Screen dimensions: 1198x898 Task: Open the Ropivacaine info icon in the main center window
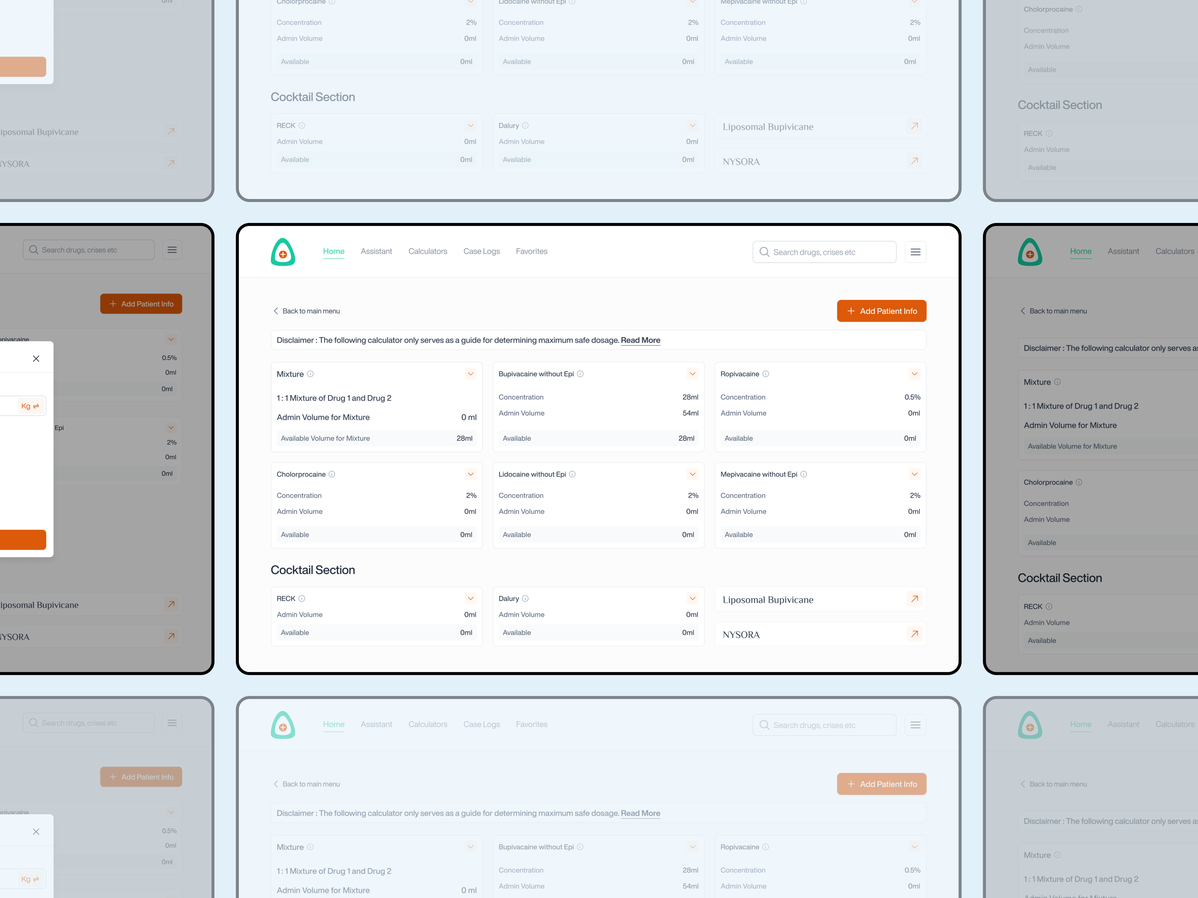pyautogui.click(x=765, y=373)
